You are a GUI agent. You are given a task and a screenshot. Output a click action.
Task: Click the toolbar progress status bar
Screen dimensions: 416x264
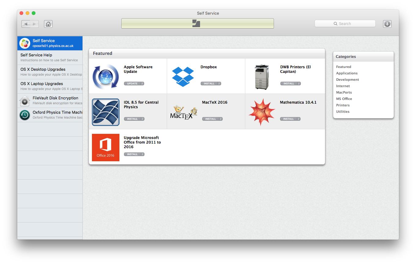coord(197,23)
